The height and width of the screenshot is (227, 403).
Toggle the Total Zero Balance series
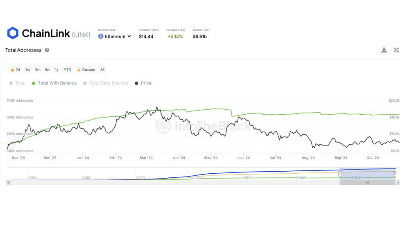[106, 83]
